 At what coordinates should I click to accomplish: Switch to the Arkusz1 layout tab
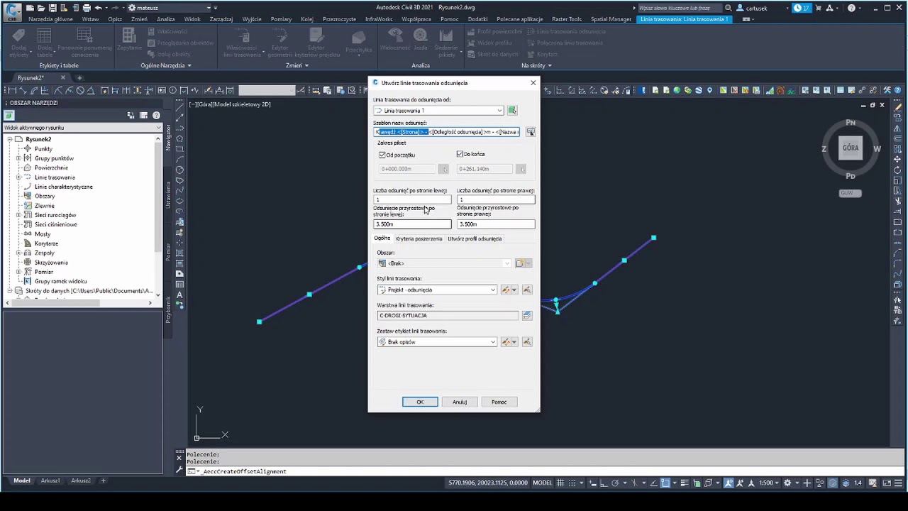(50, 480)
